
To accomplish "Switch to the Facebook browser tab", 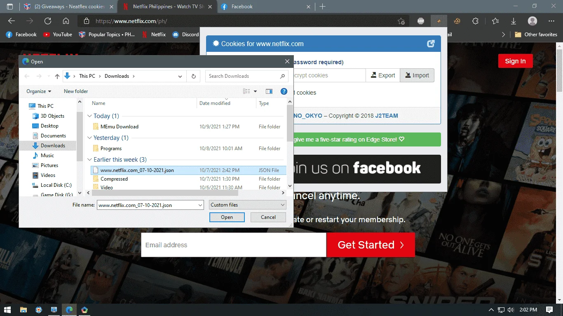I will pyautogui.click(x=265, y=7).
